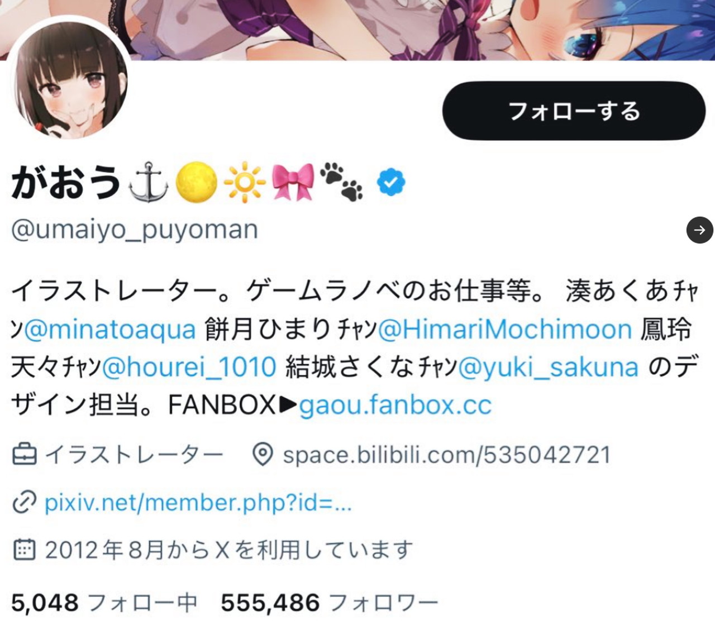Screen dimensions: 715x624
Task: Click the がおう display name
Action: 66,182
